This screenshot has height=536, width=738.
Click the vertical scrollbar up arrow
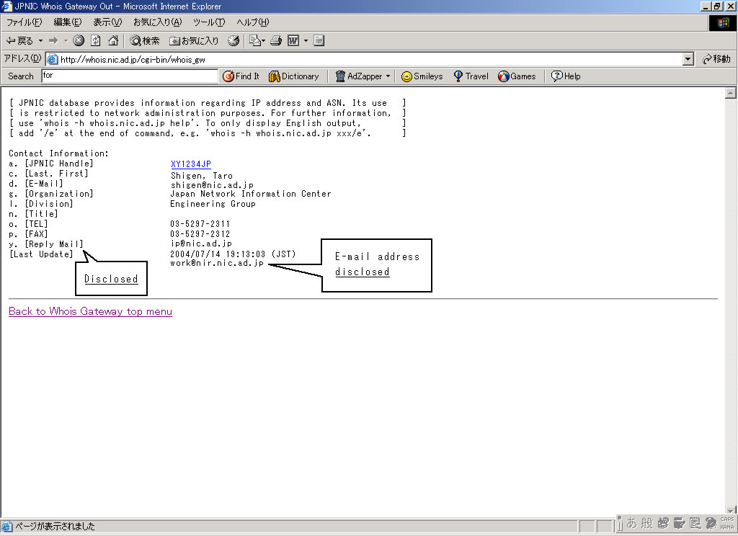click(731, 93)
